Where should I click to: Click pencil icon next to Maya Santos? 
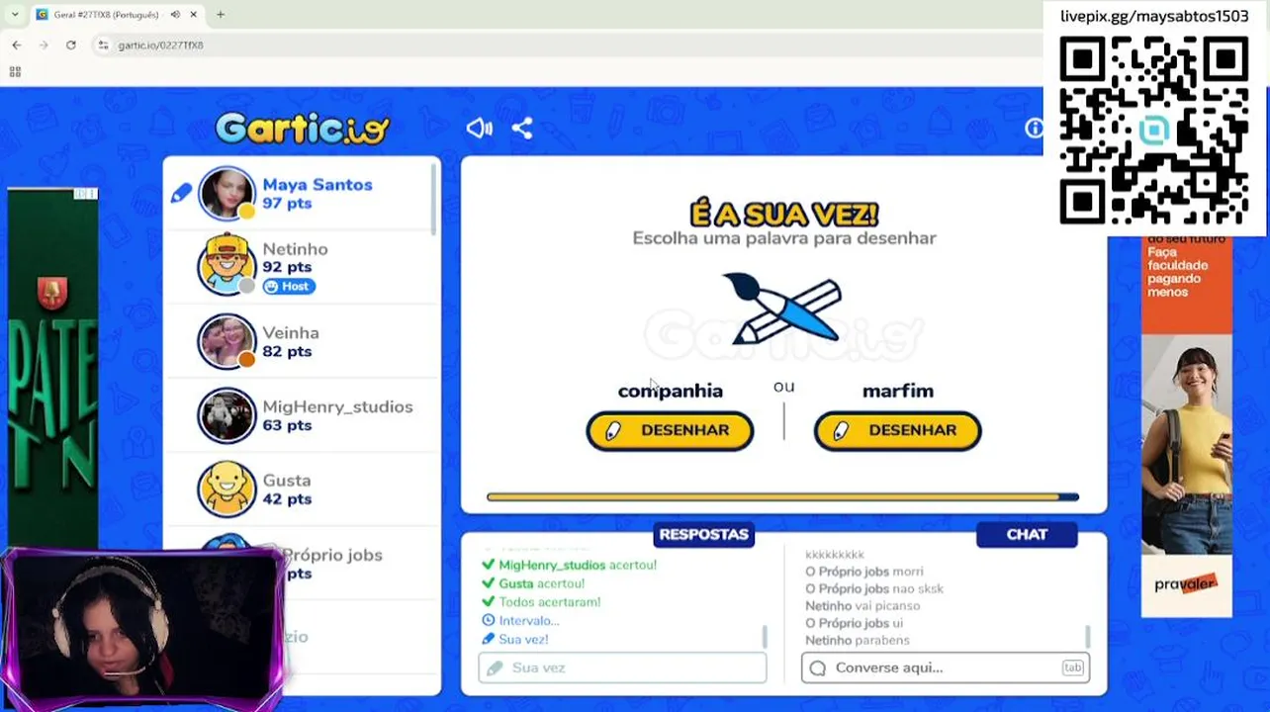(181, 194)
